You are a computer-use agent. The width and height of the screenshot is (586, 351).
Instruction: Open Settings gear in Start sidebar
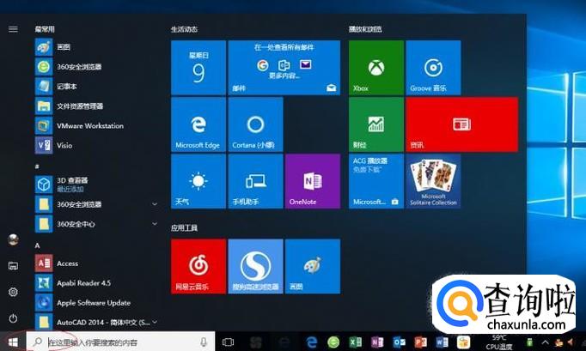[x=13, y=292]
